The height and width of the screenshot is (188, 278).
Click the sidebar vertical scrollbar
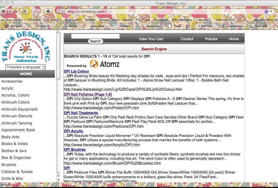pyautogui.click(x=58, y=56)
